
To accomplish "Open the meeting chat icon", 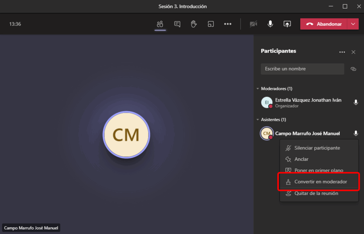I will pos(177,24).
